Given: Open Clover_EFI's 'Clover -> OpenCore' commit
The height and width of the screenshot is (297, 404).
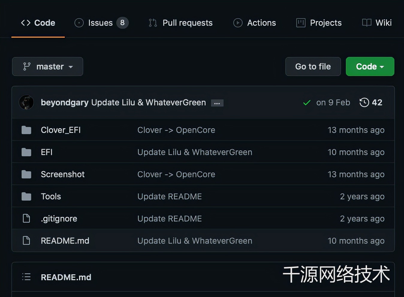Looking at the screenshot, I should (176, 130).
